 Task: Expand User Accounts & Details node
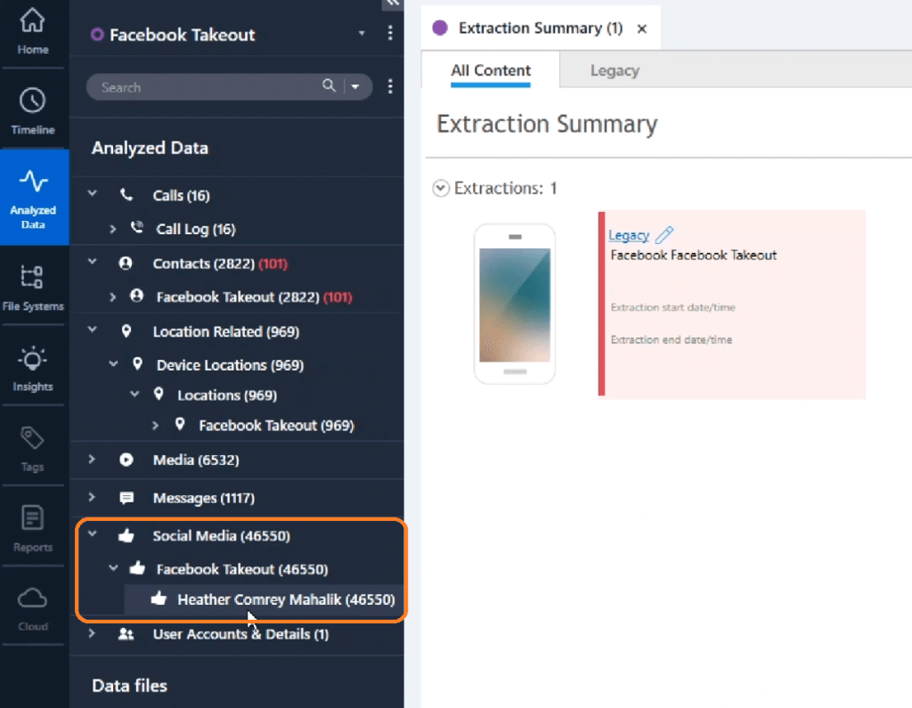pyautogui.click(x=92, y=633)
